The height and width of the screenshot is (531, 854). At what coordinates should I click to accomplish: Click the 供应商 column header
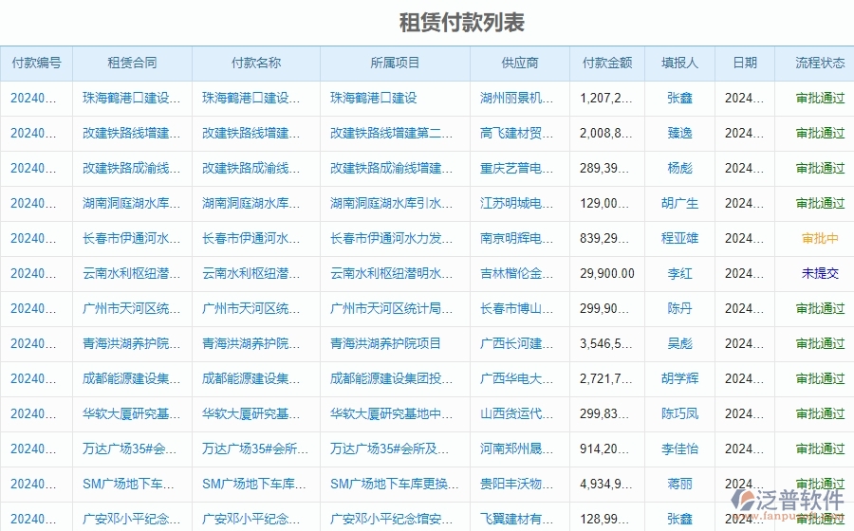(x=520, y=64)
